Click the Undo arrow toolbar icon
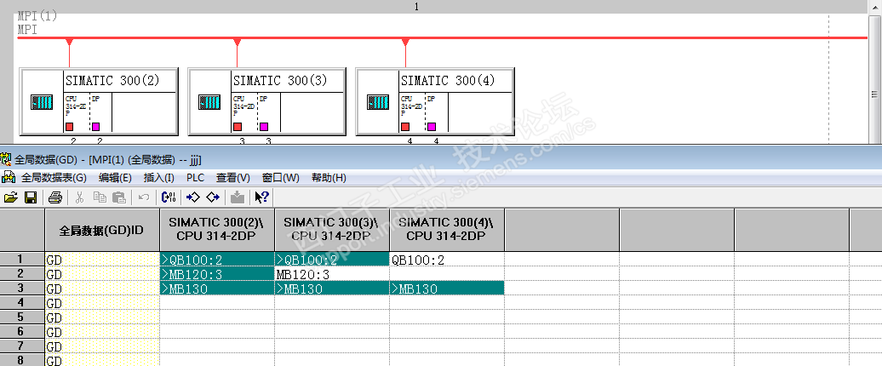The height and width of the screenshot is (366, 882). (144, 197)
